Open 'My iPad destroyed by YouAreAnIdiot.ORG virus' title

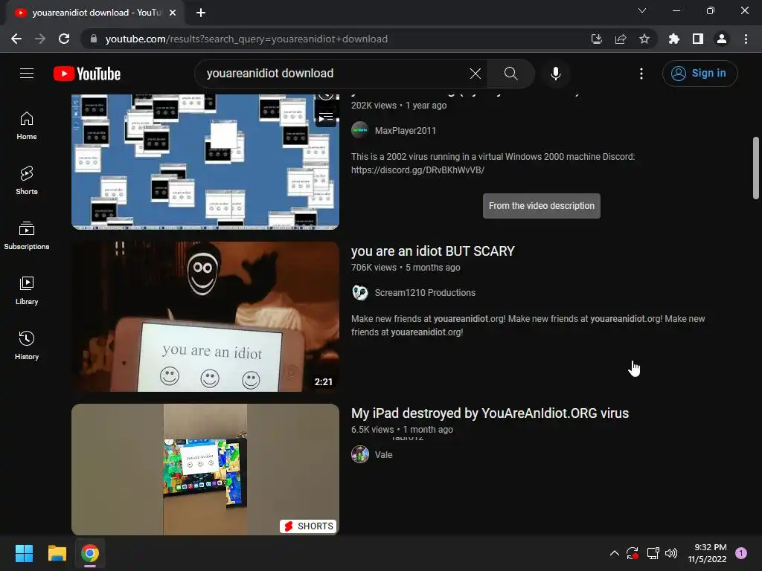point(490,413)
